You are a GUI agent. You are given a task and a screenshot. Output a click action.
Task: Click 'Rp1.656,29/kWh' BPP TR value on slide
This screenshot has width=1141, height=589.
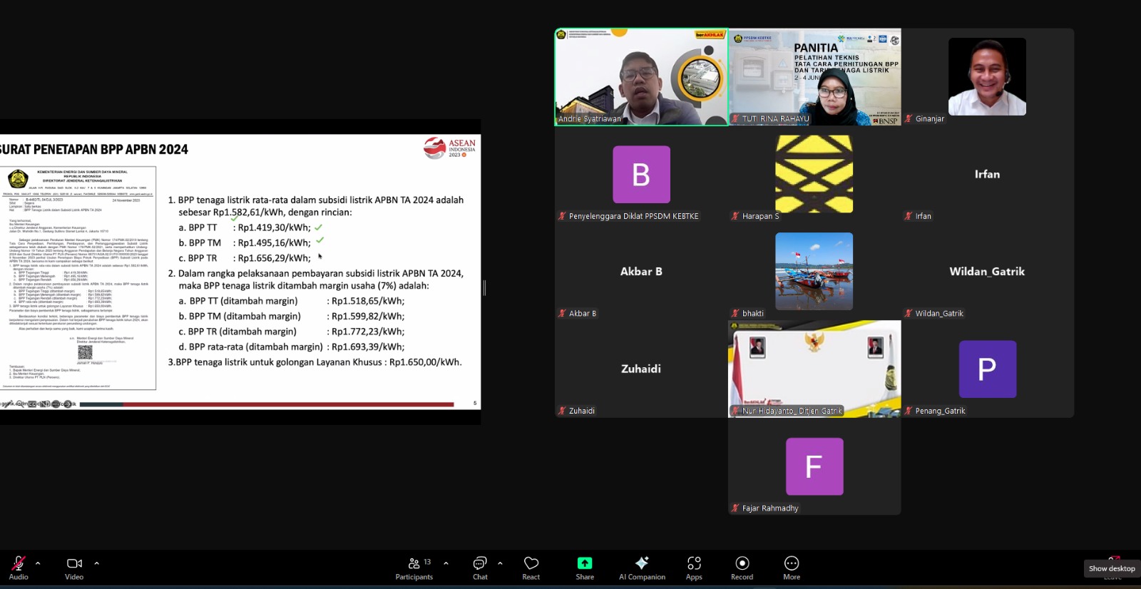tap(275, 258)
